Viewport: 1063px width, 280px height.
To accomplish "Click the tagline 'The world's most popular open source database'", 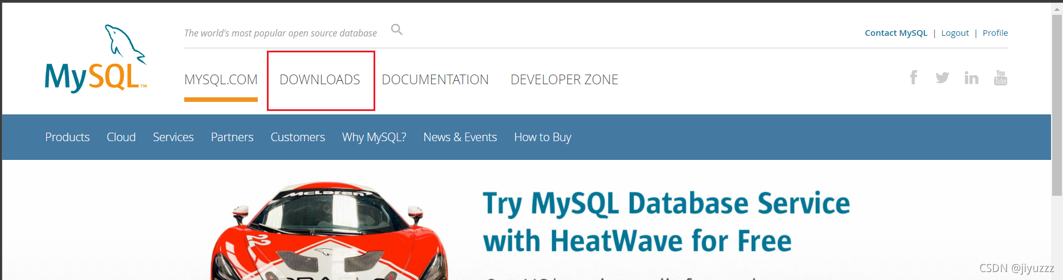I will (281, 33).
